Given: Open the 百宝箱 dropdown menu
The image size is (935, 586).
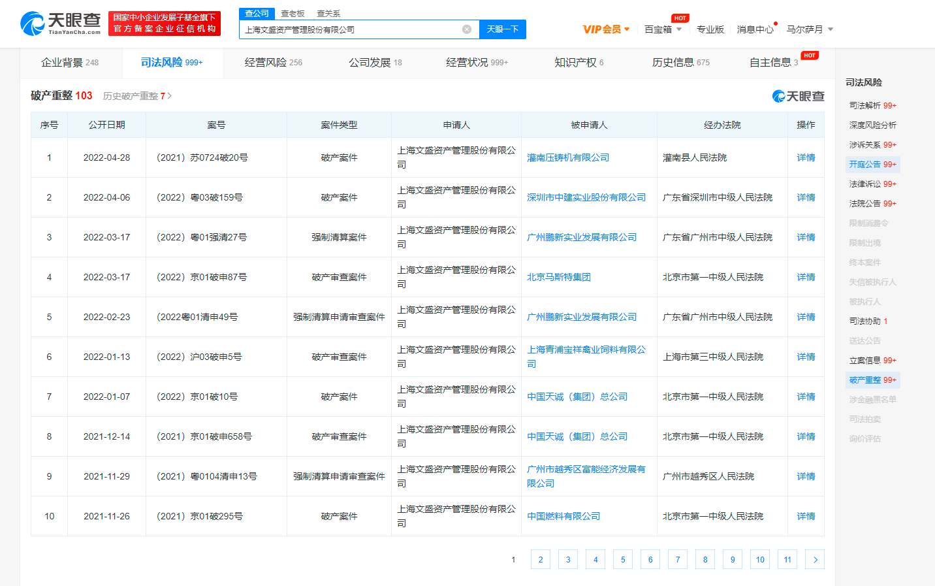Looking at the screenshot, I should pos(663,29).
